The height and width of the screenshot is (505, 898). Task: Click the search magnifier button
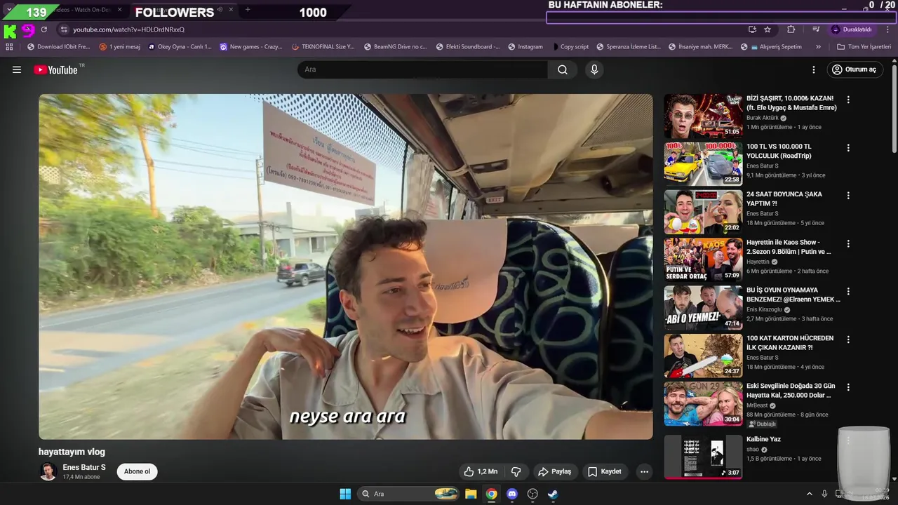563,69
